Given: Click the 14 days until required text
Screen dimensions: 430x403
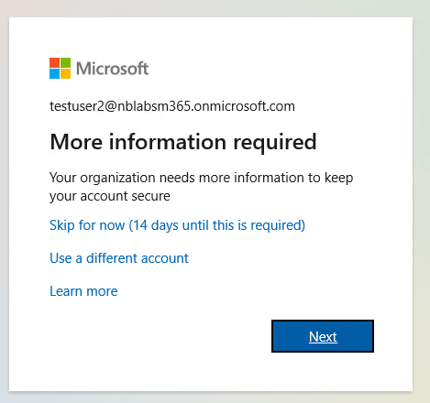Looking at the screenshot, I should pos(216,225).
